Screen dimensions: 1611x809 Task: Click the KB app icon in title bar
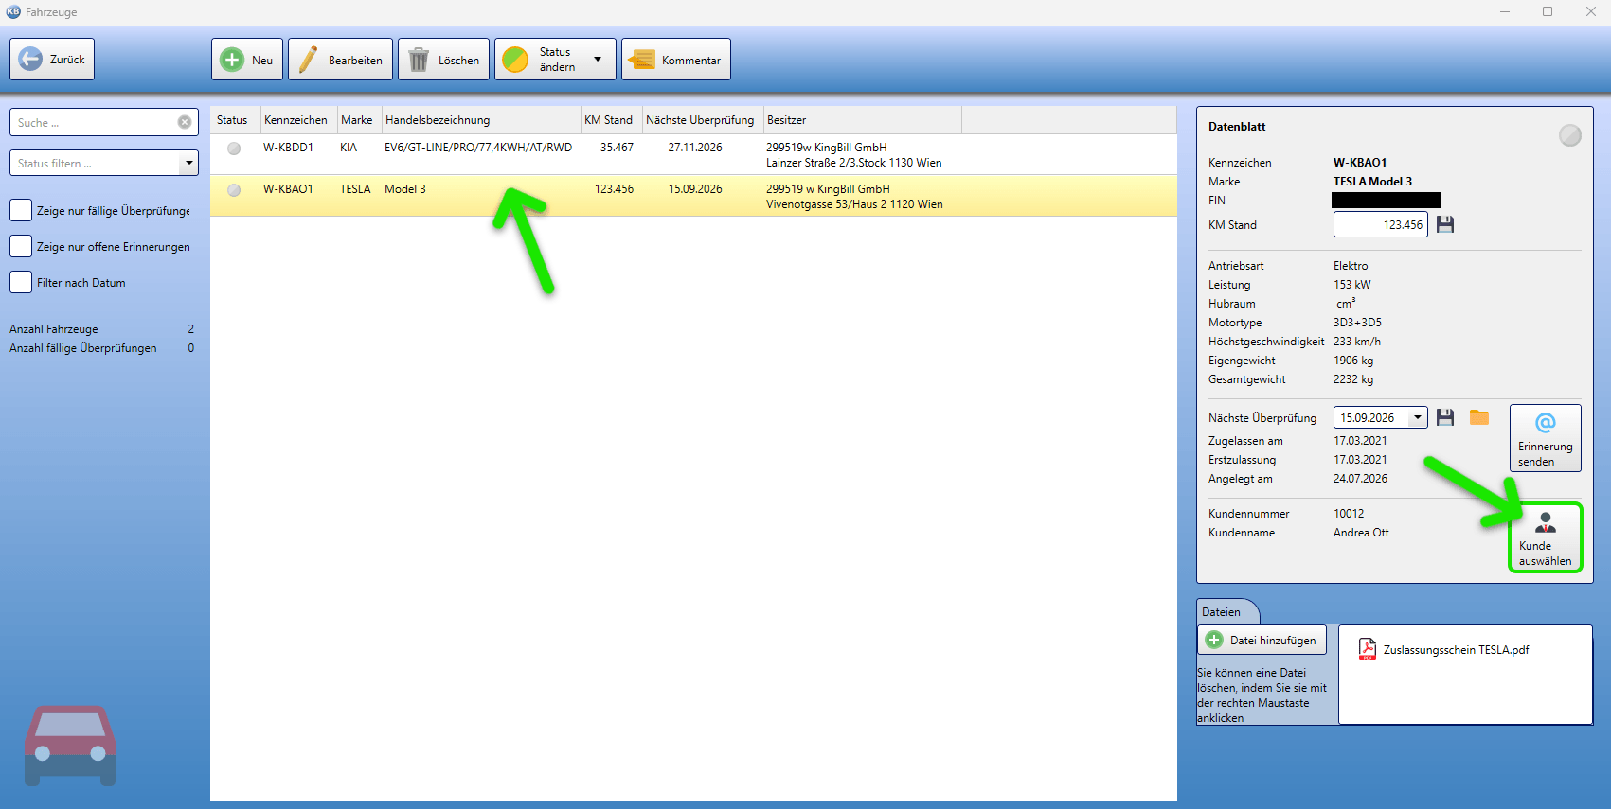[x=13, y=11]
